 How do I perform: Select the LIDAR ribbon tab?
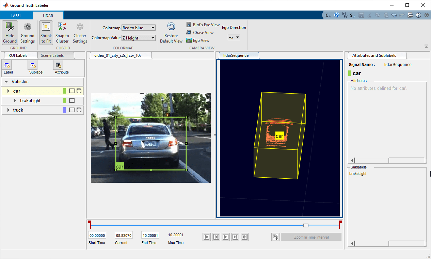[x=48, y=16]
